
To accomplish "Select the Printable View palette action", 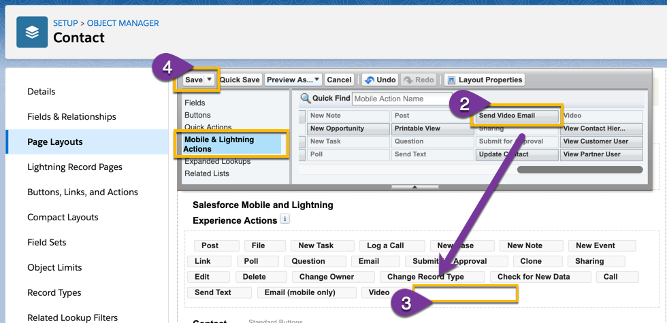I will coord(433,129).
